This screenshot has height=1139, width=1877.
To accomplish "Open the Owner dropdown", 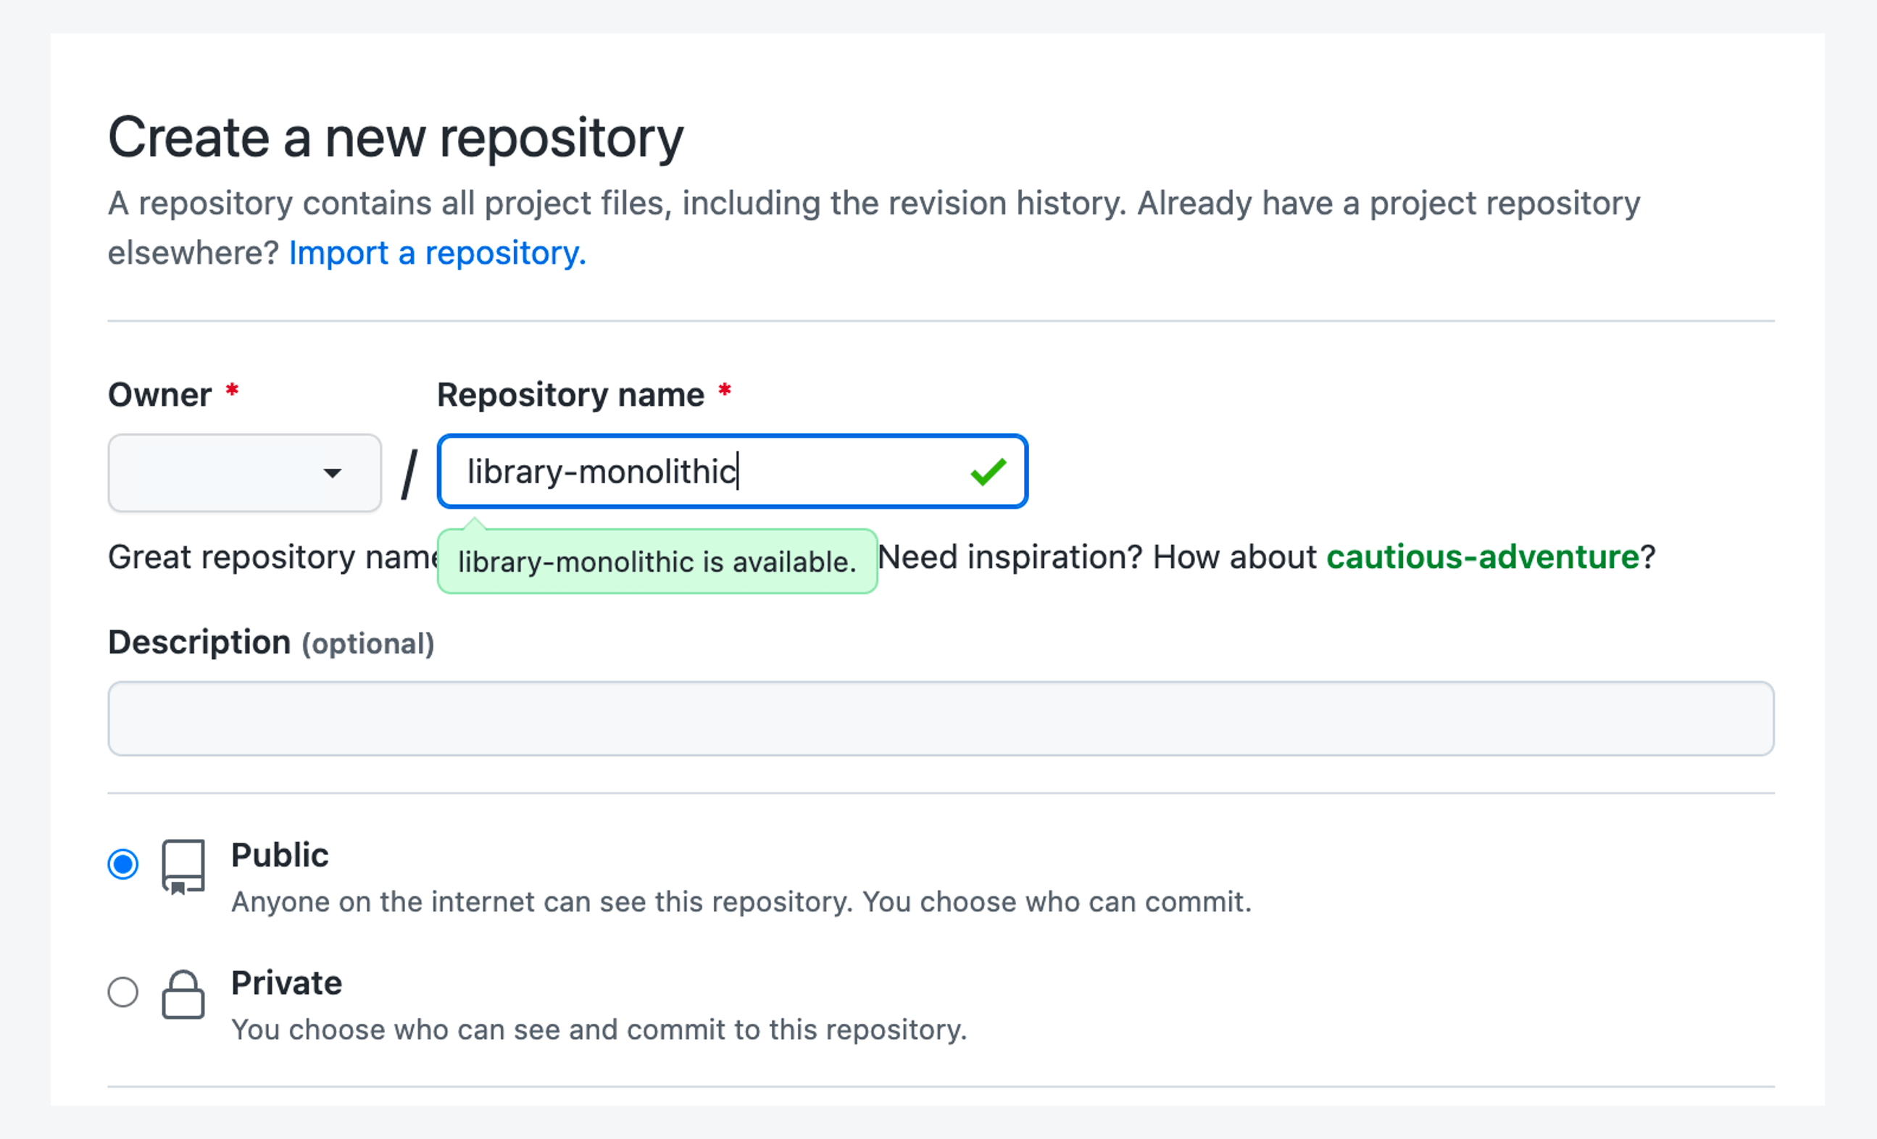I will tap(244, 473).
